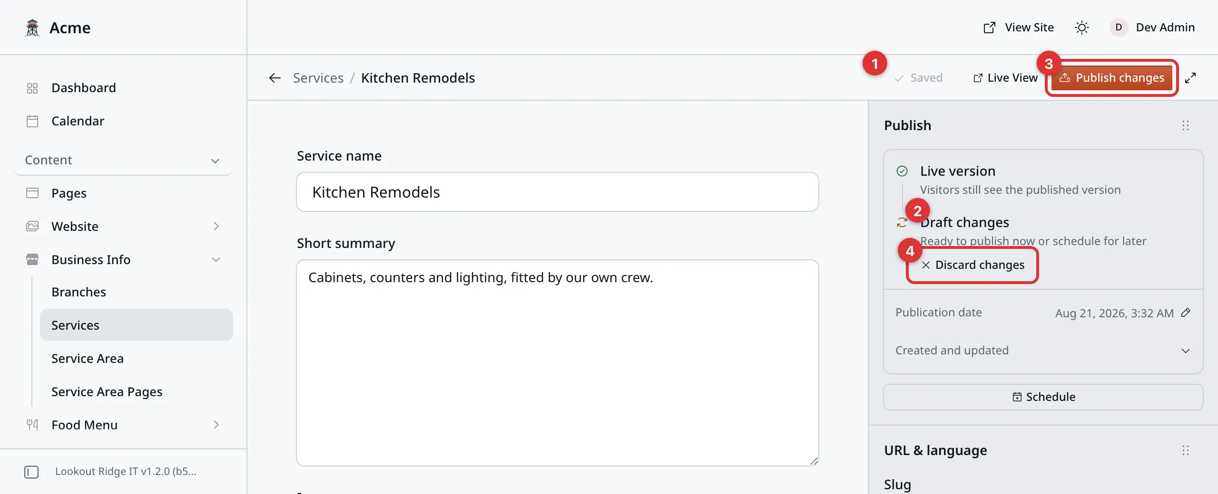Click the Publish changes button

[1111, 78]
